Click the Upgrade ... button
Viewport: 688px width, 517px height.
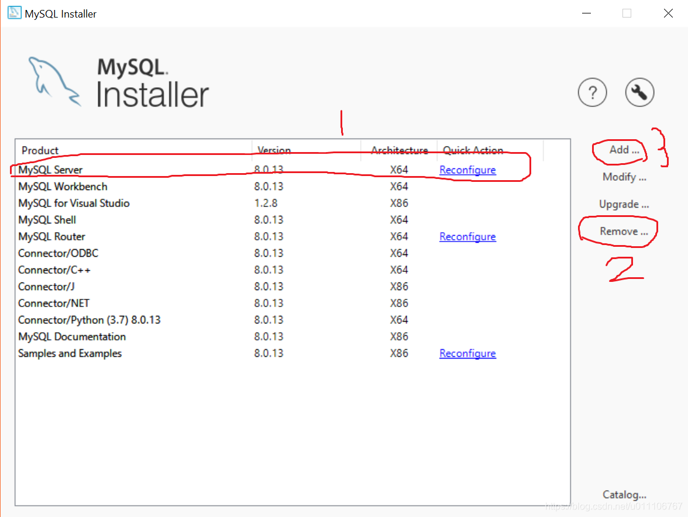point(624,204)
